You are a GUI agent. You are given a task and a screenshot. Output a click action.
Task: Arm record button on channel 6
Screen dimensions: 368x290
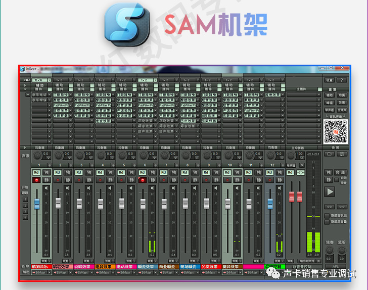pyautogui.click(x=142, y=180)
